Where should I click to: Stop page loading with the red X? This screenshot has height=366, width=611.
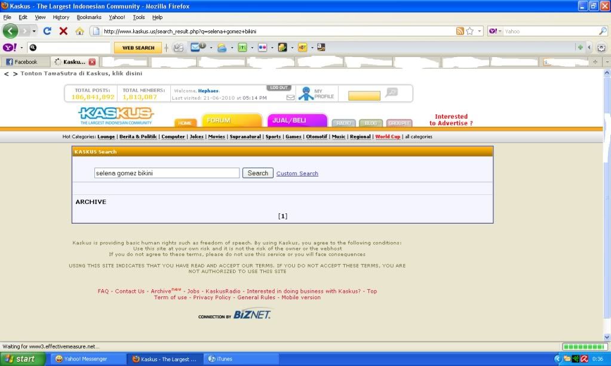[63, 31]
